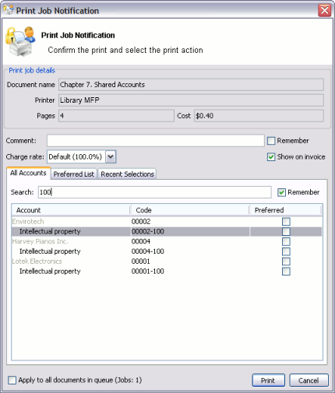Click the Print button

click(268, 381)
